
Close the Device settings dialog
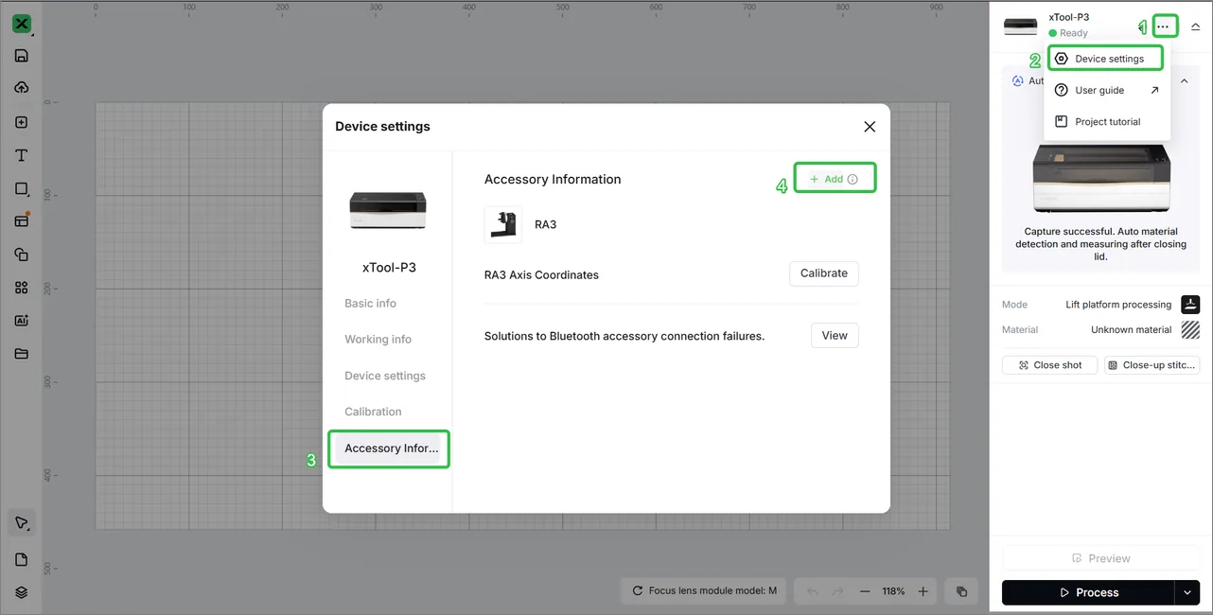pyautogui.click(x=870, y=127)
